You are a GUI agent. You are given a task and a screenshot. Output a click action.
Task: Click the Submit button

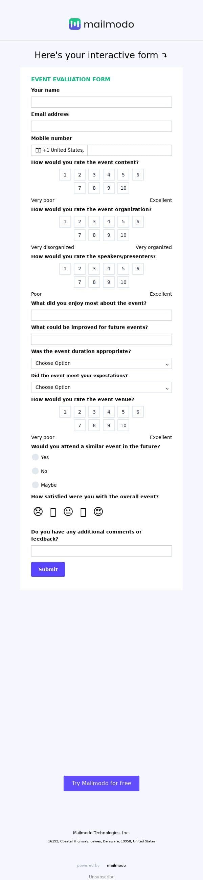tap(48, 569)
